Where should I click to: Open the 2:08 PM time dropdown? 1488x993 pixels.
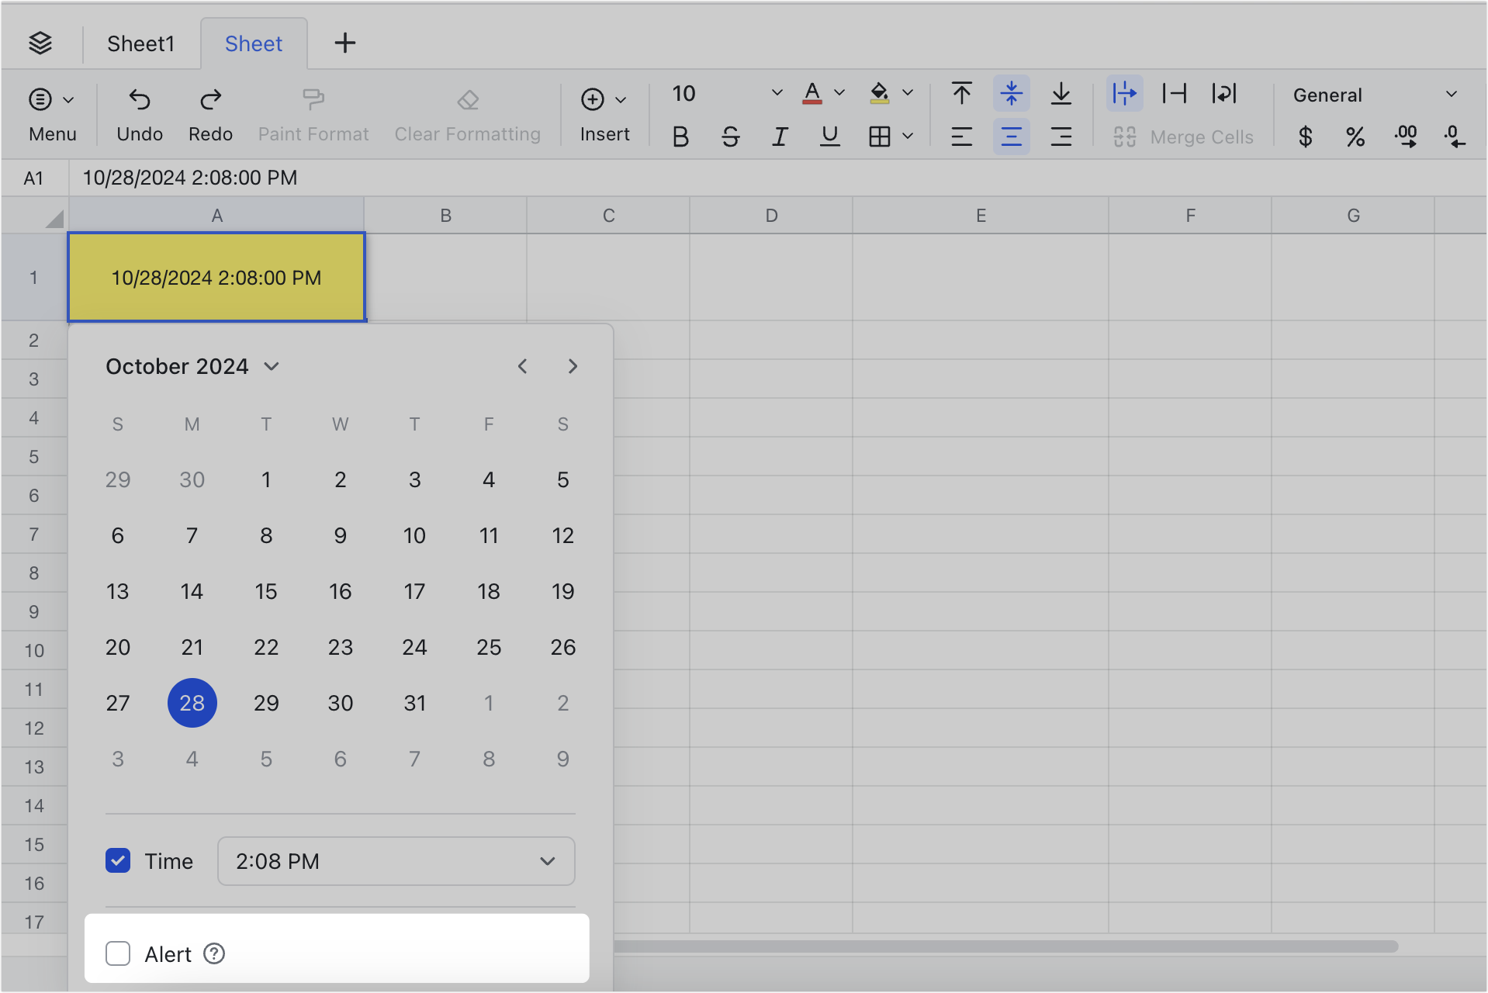pos(396,861)
